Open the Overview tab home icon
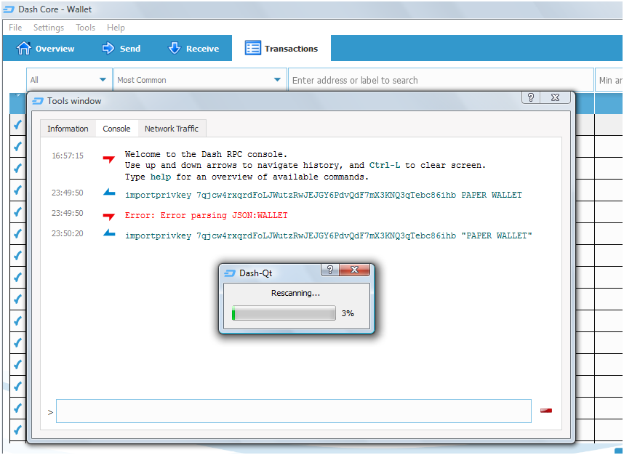Screen dimensions: 624x455 tap(23, 48)
